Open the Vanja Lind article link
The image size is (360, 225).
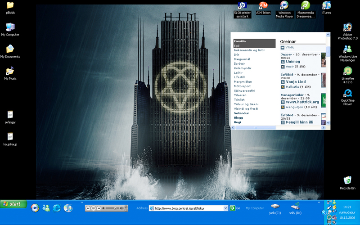pyautogui.click(x=296, y=82)
